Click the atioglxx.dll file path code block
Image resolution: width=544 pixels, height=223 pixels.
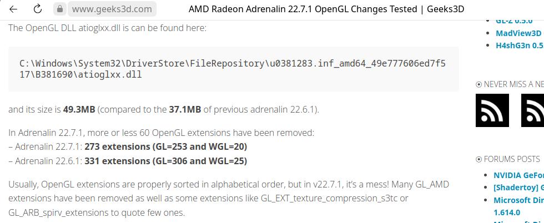click(233, 69)
